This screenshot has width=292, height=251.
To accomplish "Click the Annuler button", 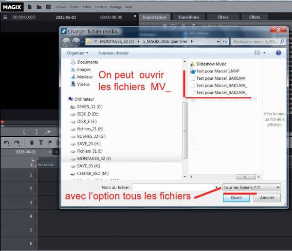I will point(267,198).
